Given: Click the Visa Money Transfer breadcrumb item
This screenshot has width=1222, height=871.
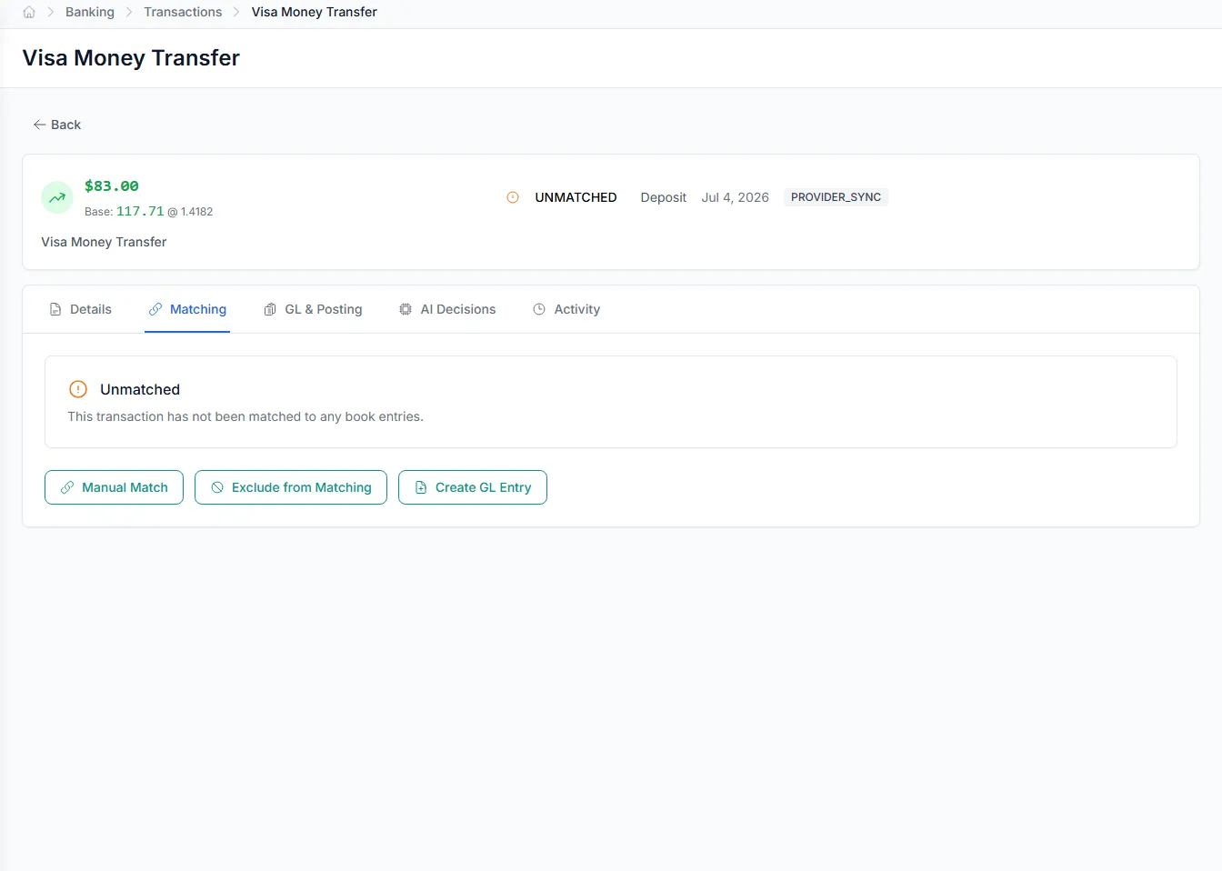Looking at the screenshot, I should (314, 12).
